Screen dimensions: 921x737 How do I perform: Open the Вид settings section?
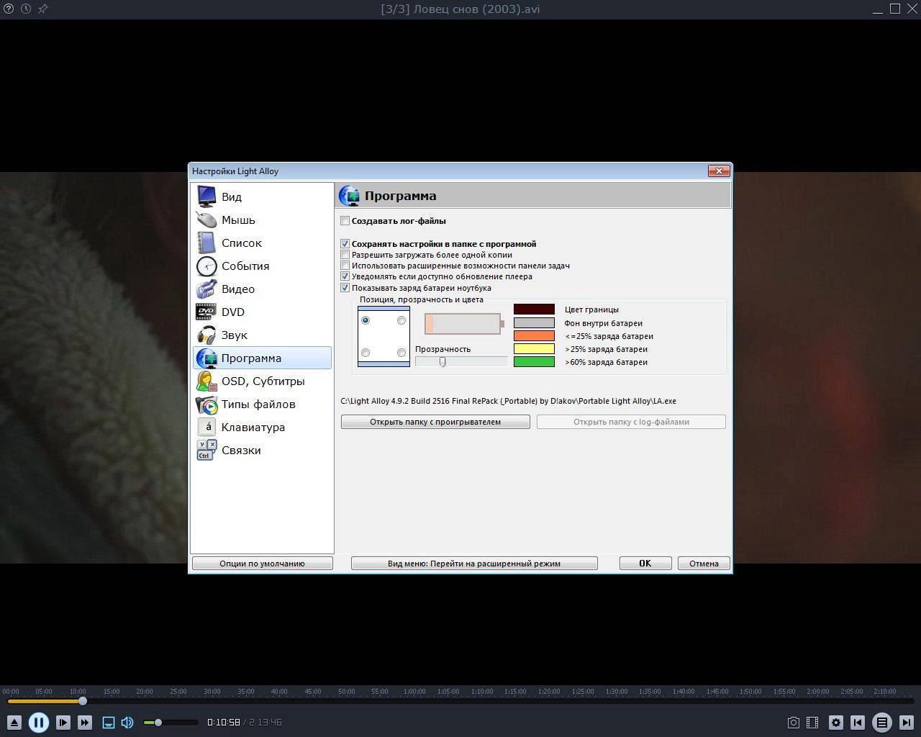(x=262, y=196)
